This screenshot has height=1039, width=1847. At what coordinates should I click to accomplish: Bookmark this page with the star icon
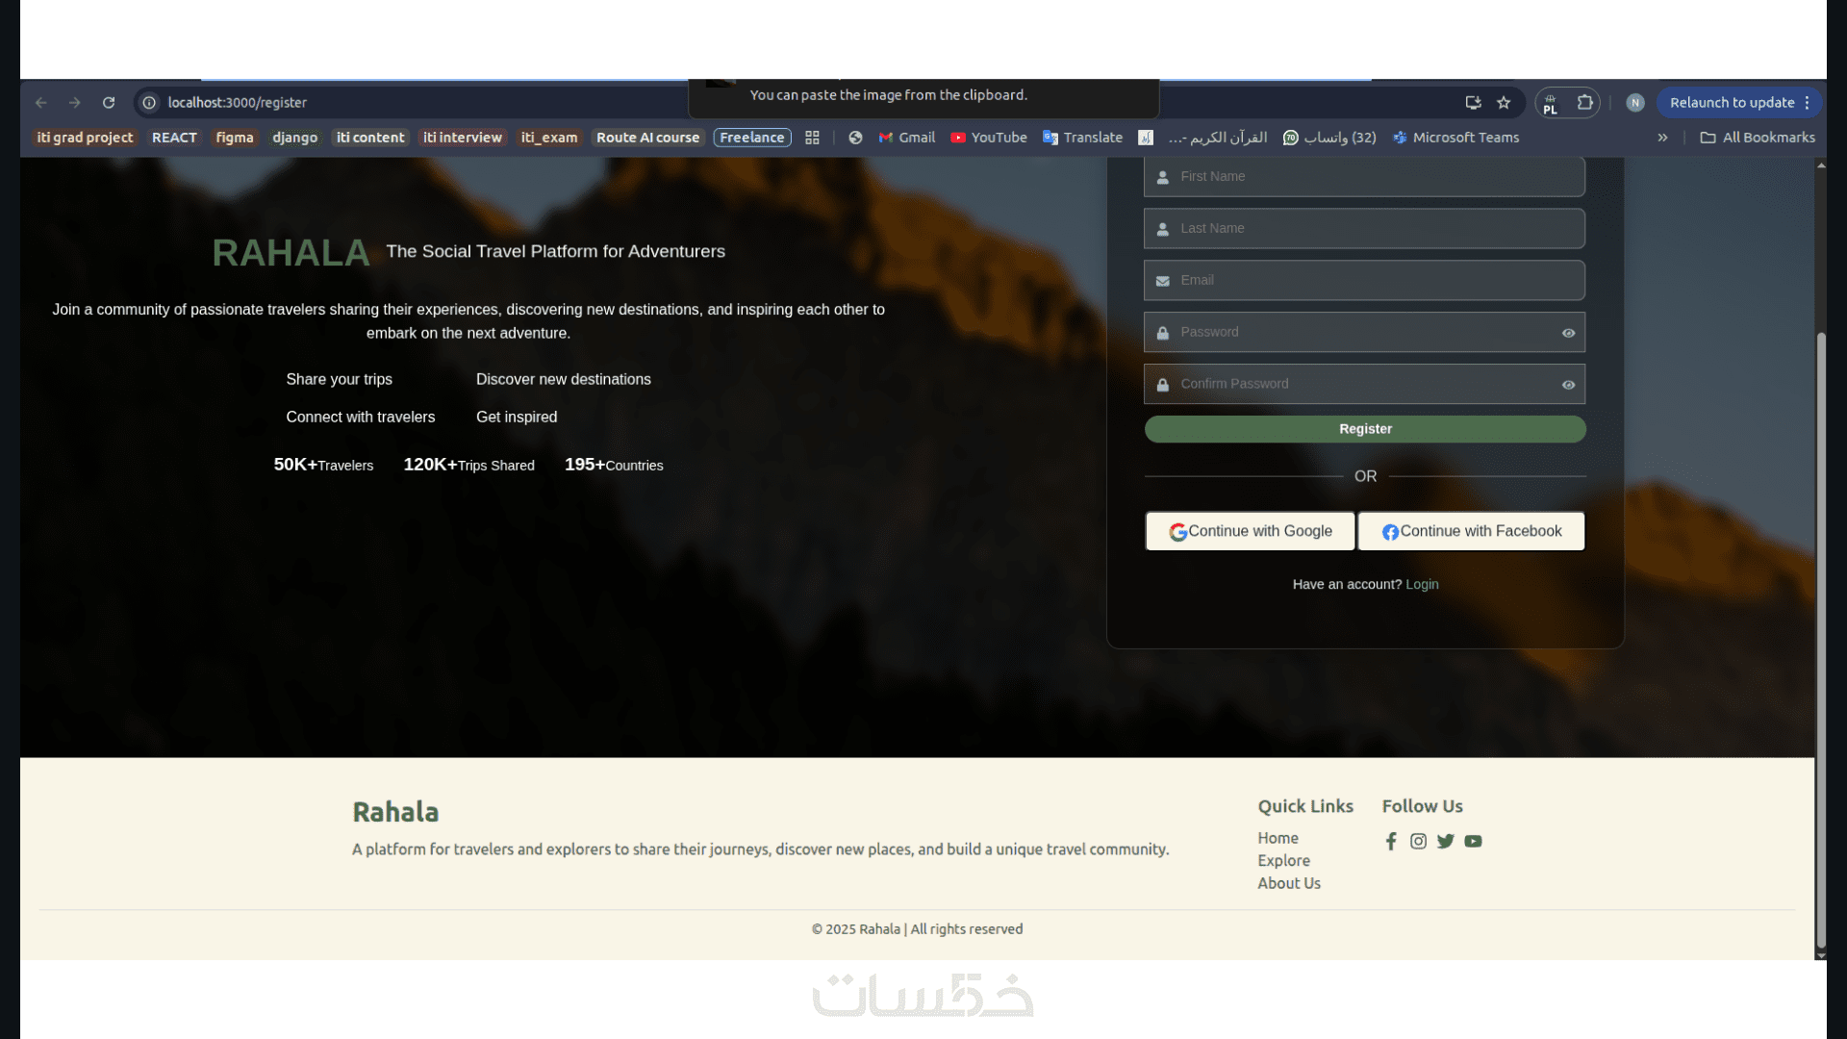tap(1504, 103)
